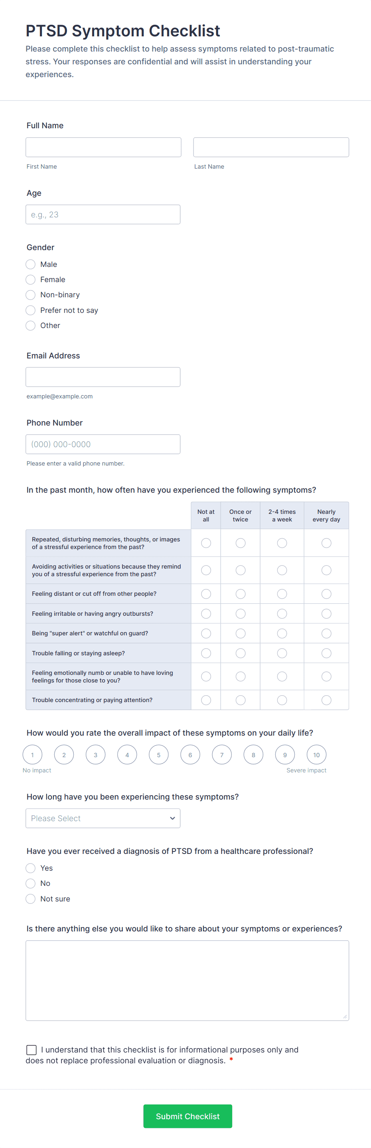Select 10 for severe impact rating
Image resolution: width=371 pixels, height=1148 pixels.
click(316, 754)
